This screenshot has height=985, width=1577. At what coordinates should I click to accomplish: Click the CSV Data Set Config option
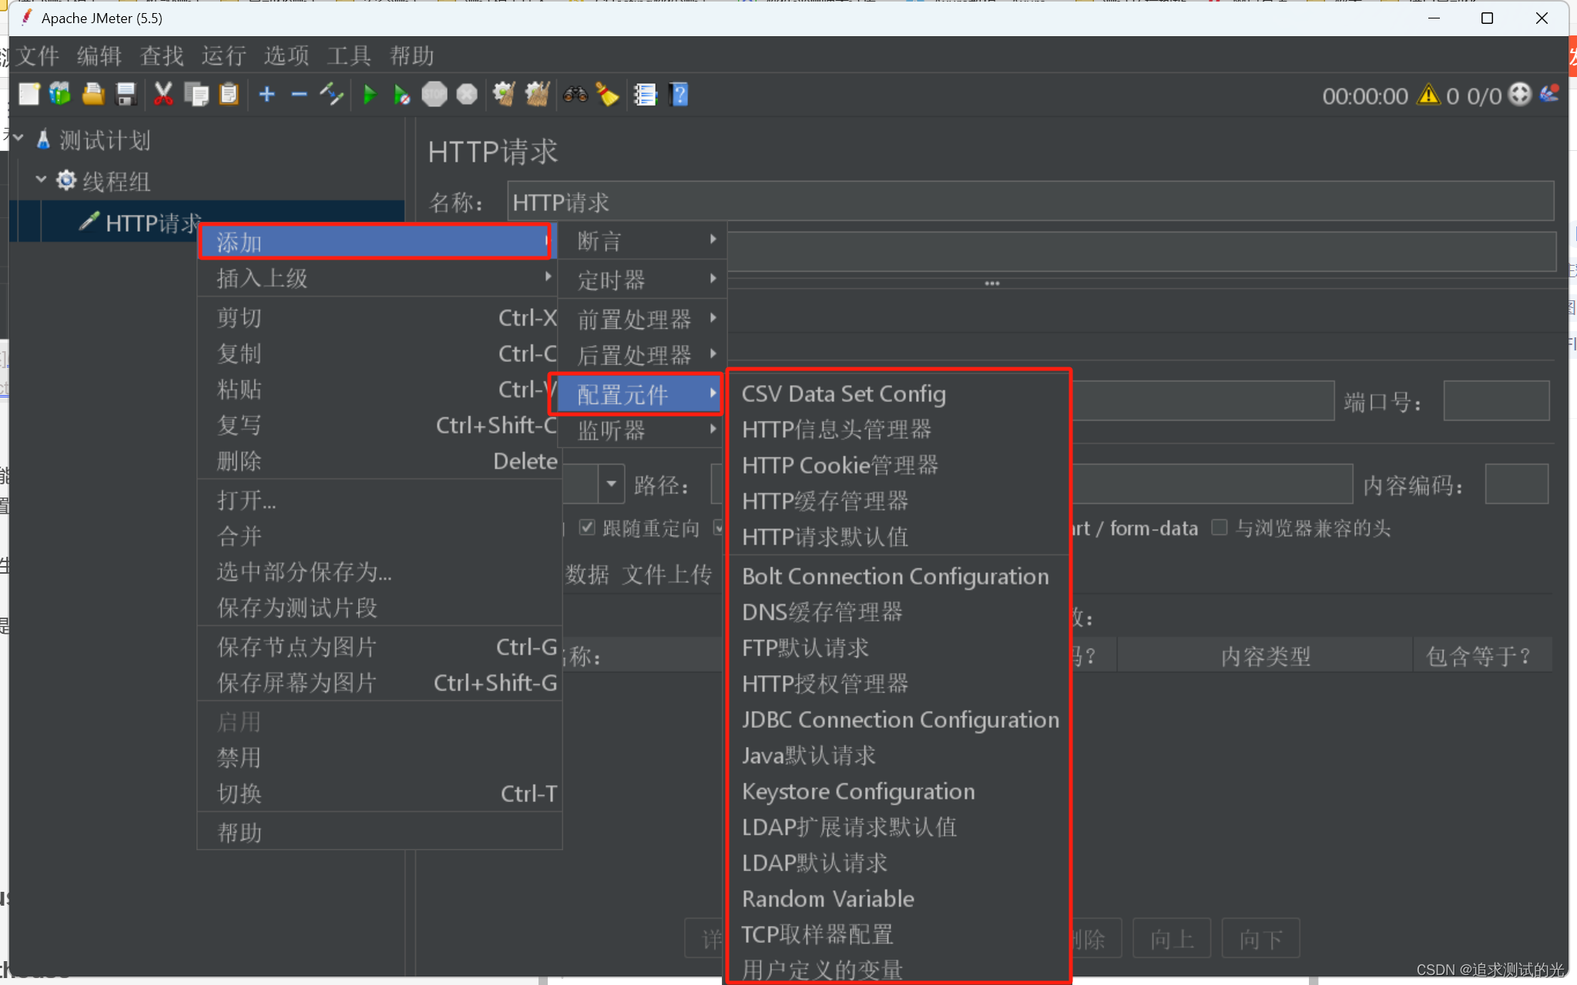click(844, 393)
